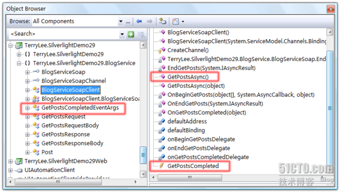Click the GetPostsAsync() method icon
Image resolution: width=340 pixels, height=192 pixels.
click(x=162, y=76)
